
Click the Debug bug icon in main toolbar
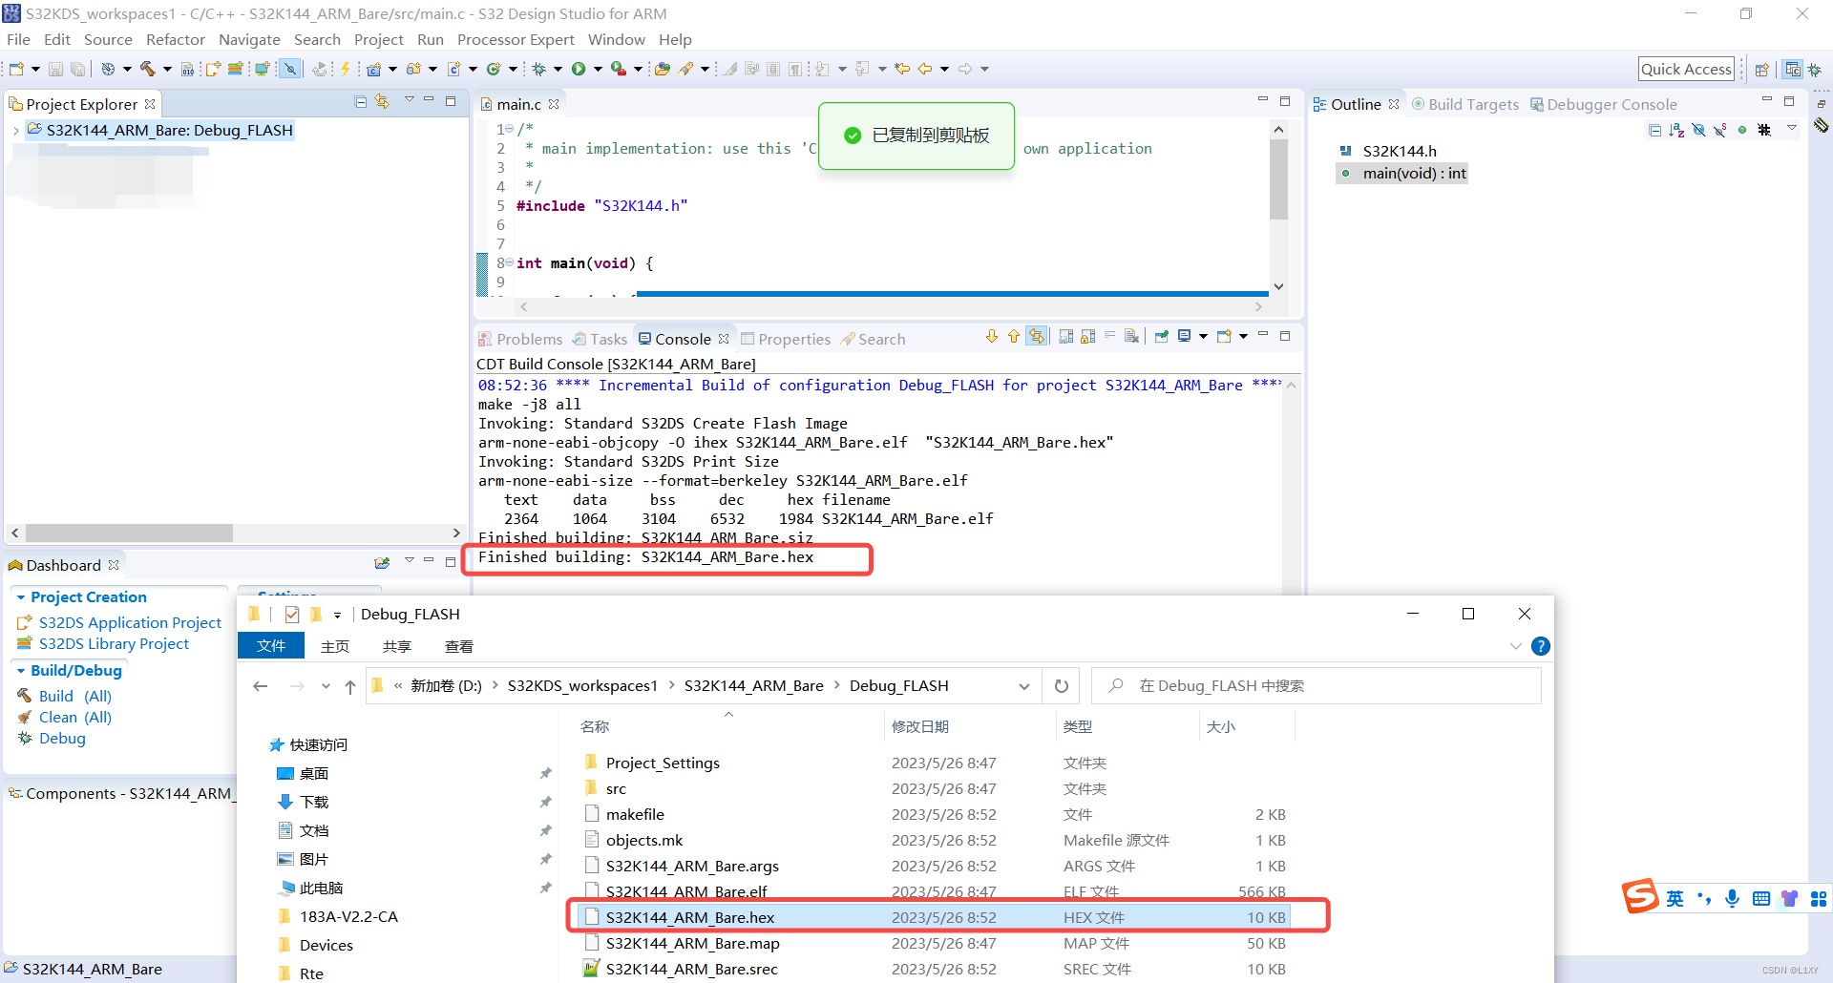[538, 69]
